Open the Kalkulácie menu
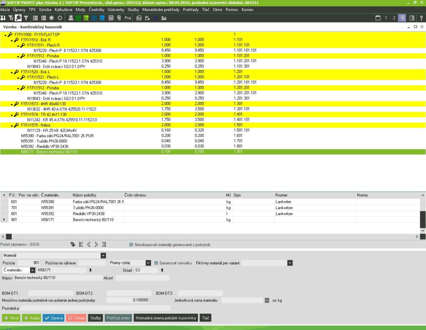Viewport: 426px width, 330px height. (63, 9)
